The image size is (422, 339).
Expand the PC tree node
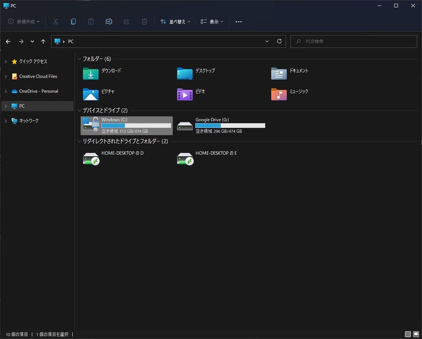[x=6, y=106]
